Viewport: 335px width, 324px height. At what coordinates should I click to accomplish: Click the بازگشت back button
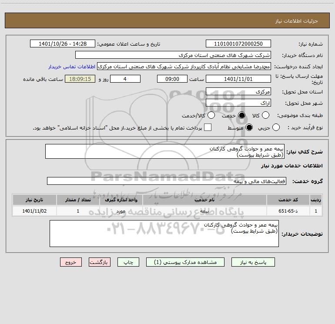(100, 262)
